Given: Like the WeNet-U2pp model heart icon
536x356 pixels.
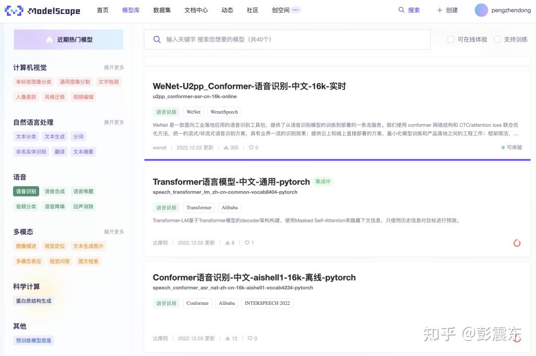Looking at the screenshot, I should coord(251,148).
